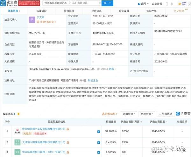Open the 应用 apps grid icon
Image resolution: width=191 pixels, height=157 pixels.
coord(139,4)
